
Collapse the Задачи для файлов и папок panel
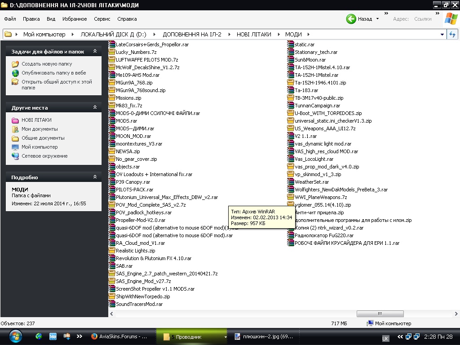[x=95, y=51]
